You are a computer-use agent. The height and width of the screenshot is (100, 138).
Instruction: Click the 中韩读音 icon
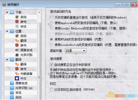point(17,74)
